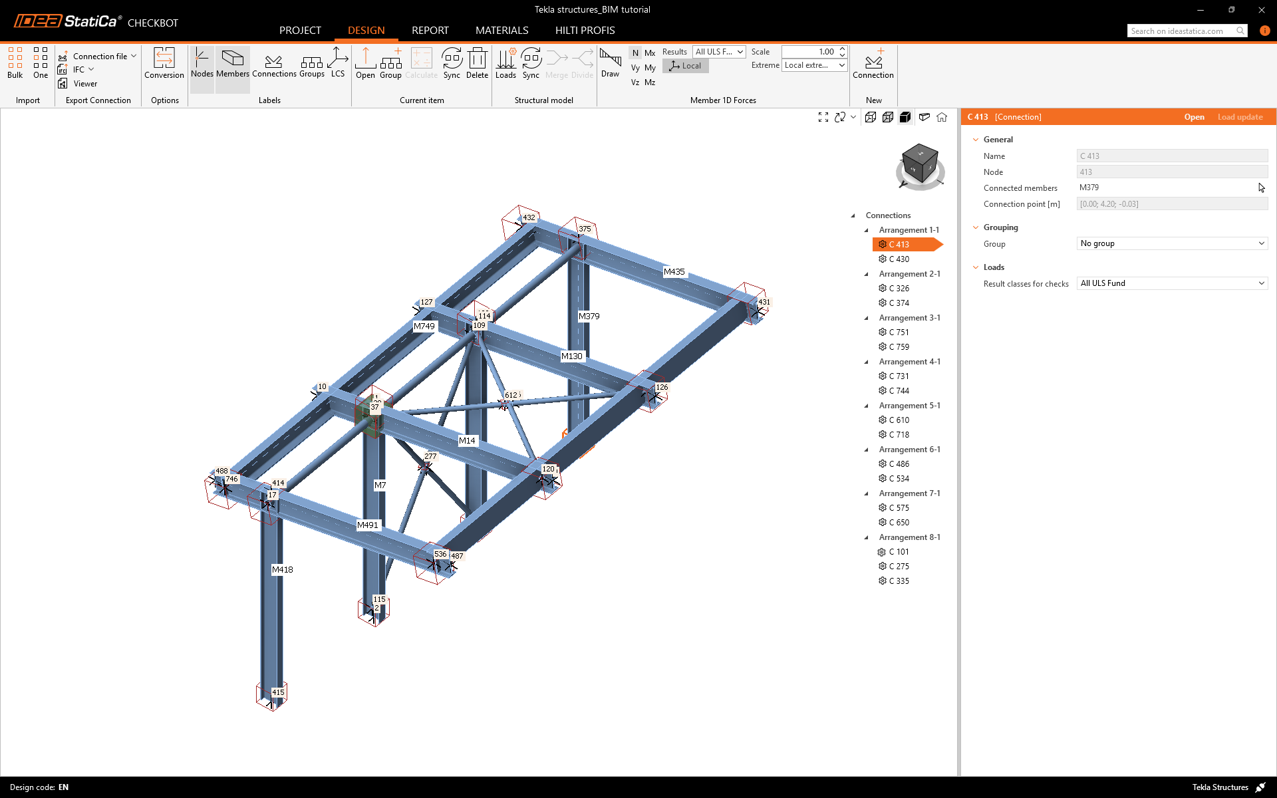Open Result classes for checks dropdown
The width and height of the screenshot is (1277, 798).
pos(1172,283)
